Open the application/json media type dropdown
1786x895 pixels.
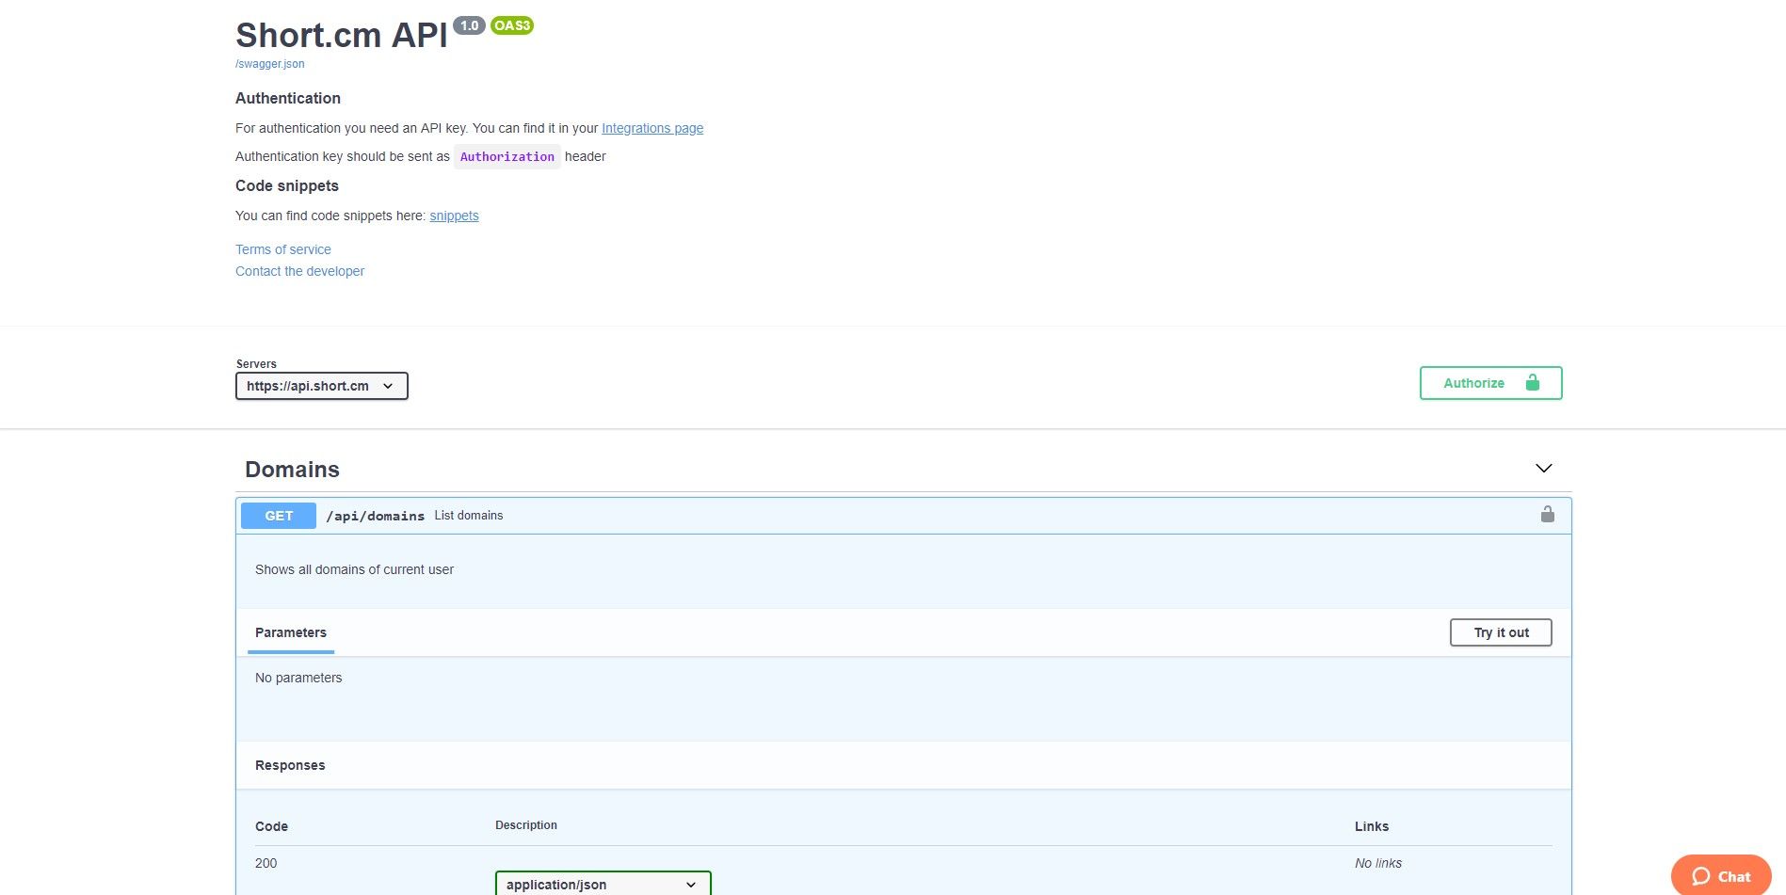point(603,884)
